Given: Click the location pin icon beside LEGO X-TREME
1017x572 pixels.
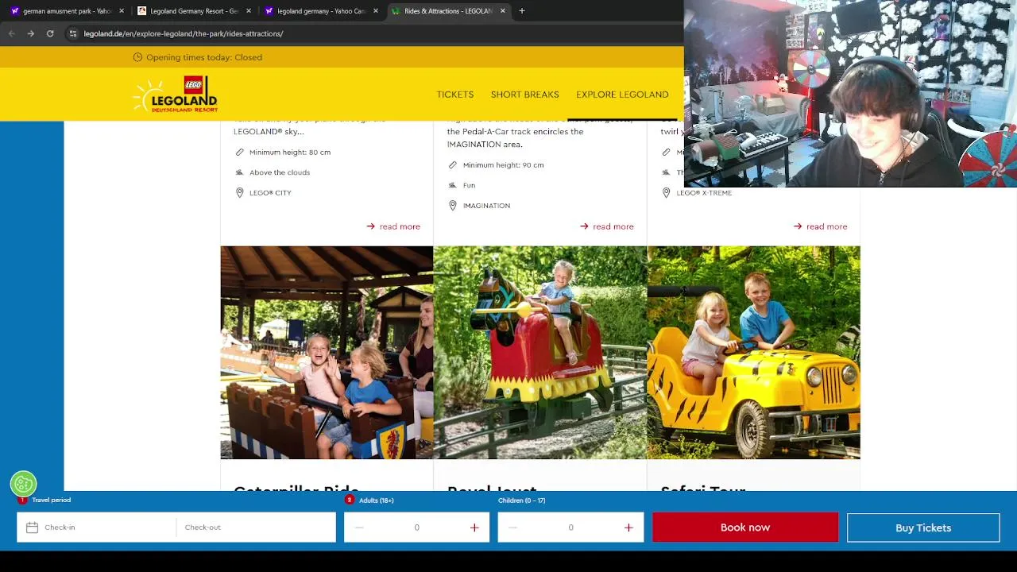Looking at the screenshot, I should click(666, 192).
